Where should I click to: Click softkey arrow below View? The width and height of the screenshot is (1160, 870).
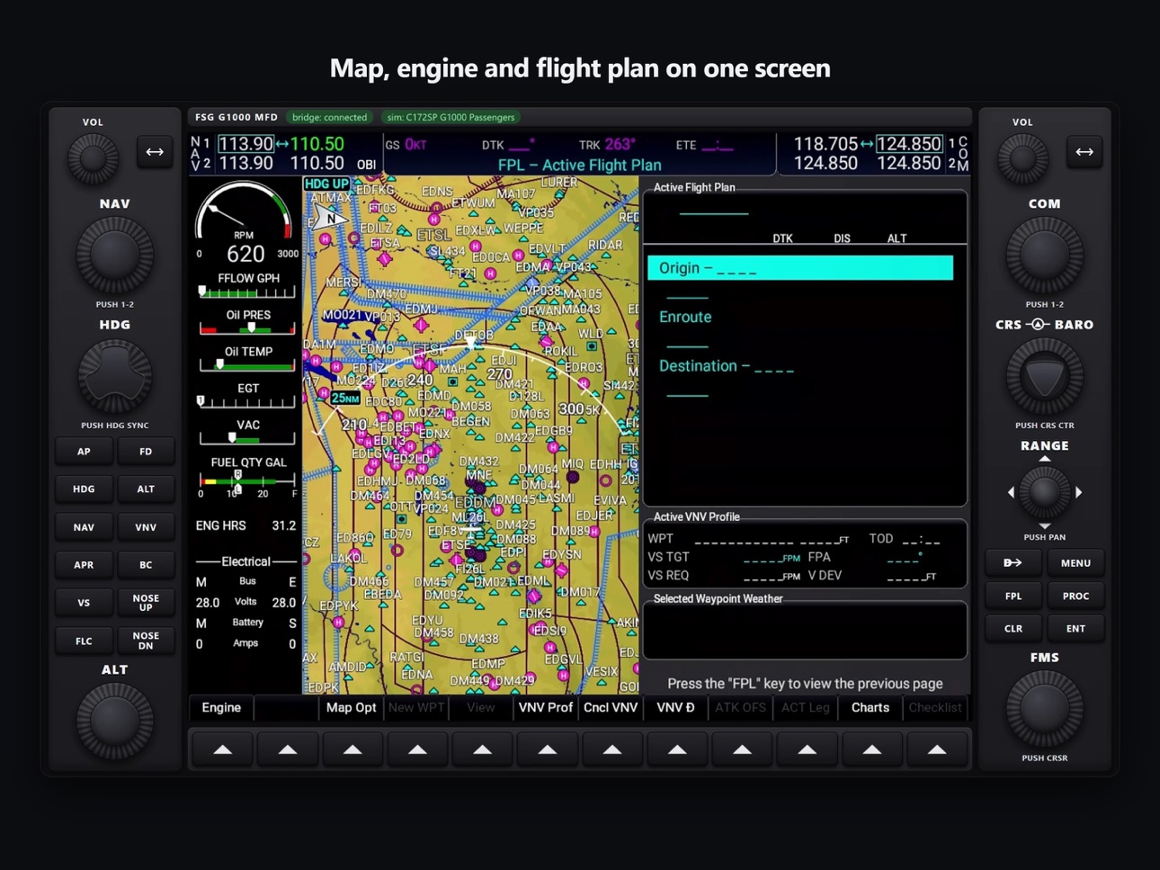coord(482,749)
